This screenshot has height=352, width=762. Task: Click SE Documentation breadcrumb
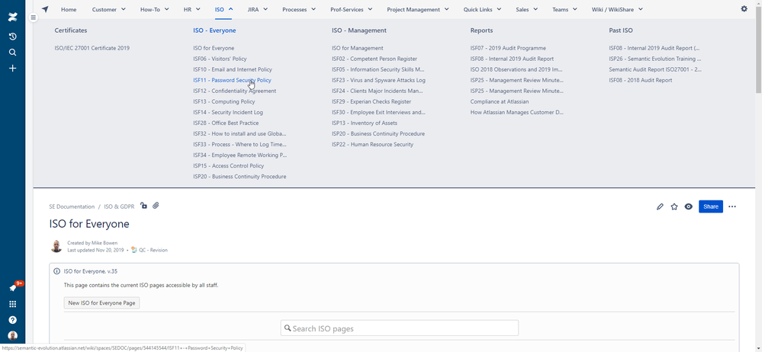(72, 206)
